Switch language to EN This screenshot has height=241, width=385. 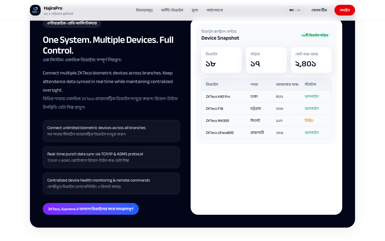tap(299, 10)
